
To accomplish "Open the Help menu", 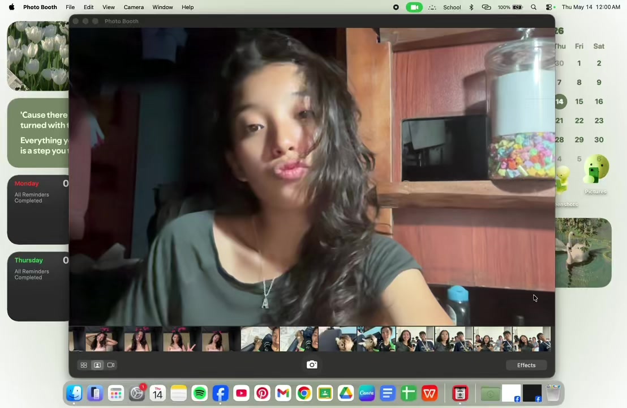I will (187, 7).
